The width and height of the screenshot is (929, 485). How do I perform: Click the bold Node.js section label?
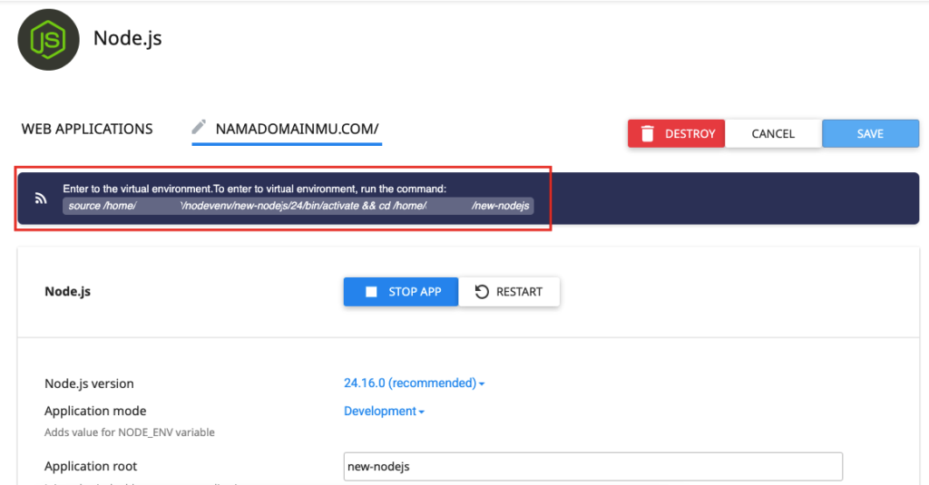(67, 291)
